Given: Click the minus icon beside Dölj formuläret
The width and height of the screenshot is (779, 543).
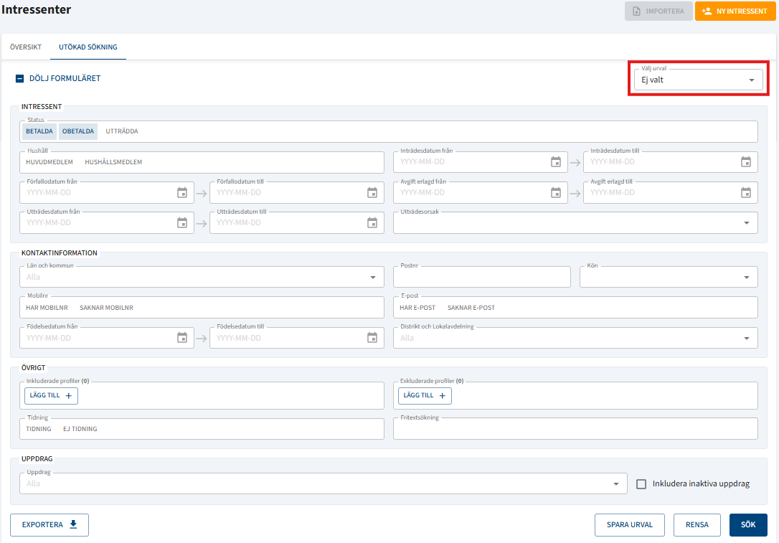Looking at the screenshot, I should [20, 78].
